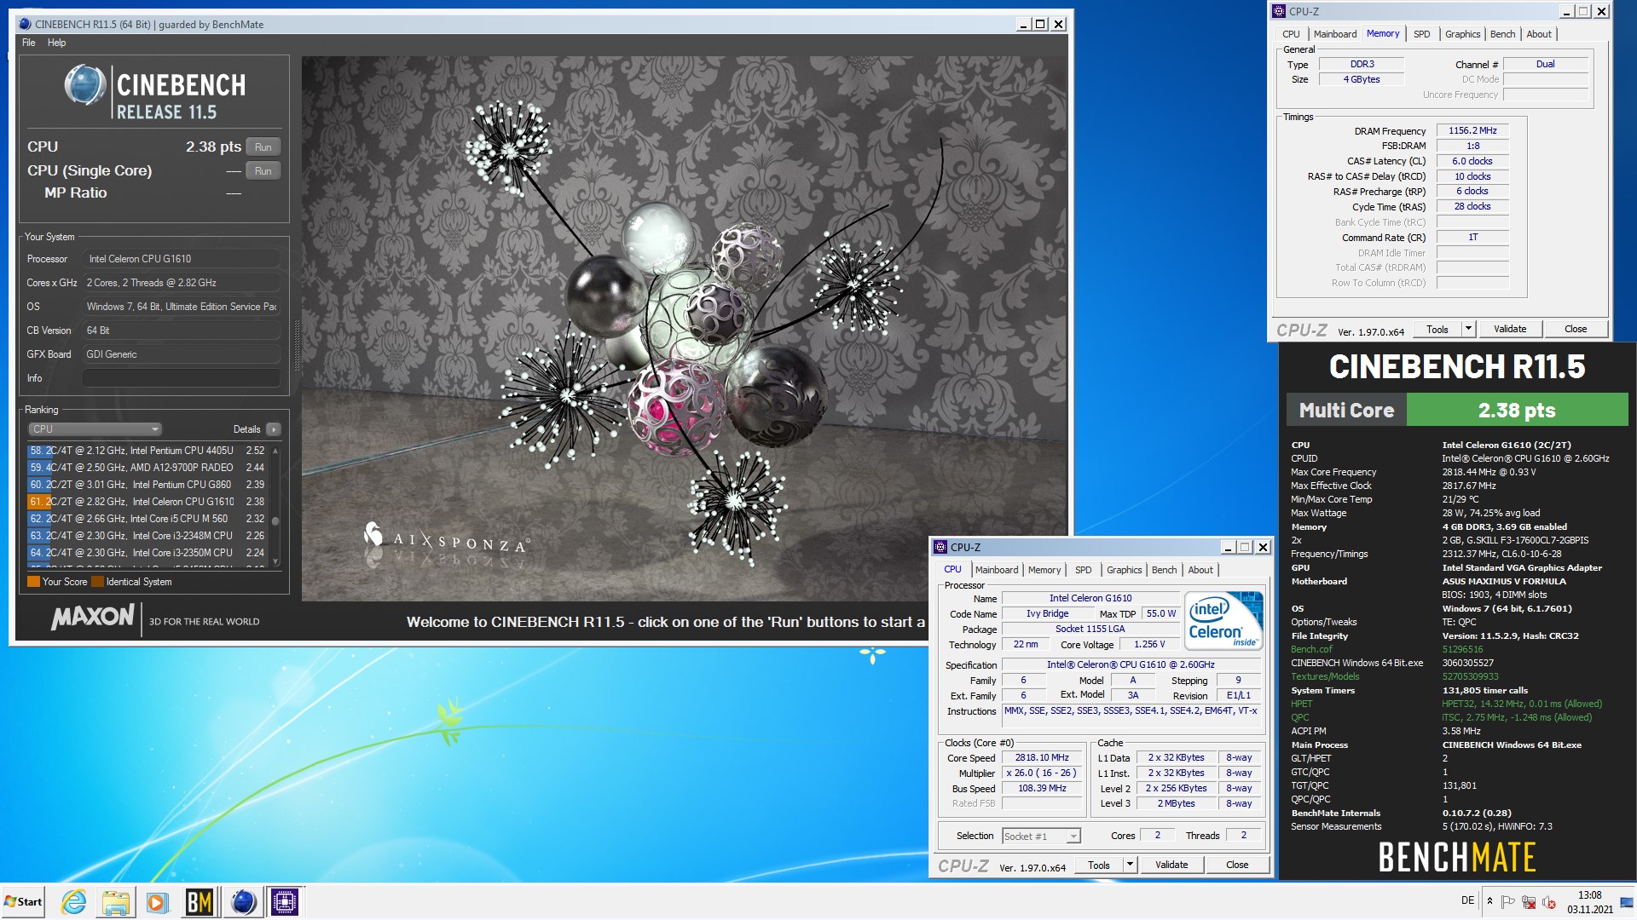
Task: Switch to CPU-Z chip taskbar icon
Action: pos(285,901)
